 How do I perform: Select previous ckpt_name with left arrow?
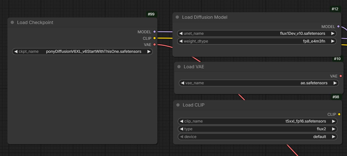16,51
